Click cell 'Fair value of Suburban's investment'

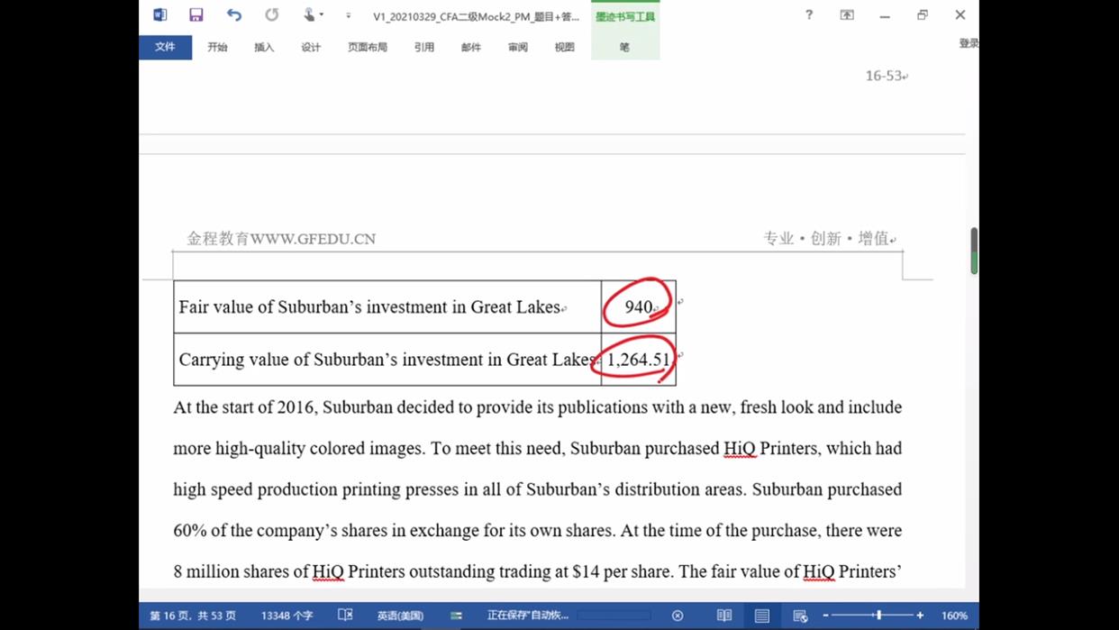click(x=387, y=307)
